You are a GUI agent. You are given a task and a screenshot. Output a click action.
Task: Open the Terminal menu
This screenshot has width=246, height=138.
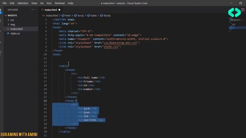[60, 3]
